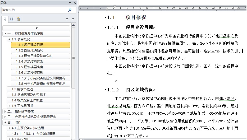
Task: Select heading 1.1.5 建筑楼层高度
Action: coord(41,67)
